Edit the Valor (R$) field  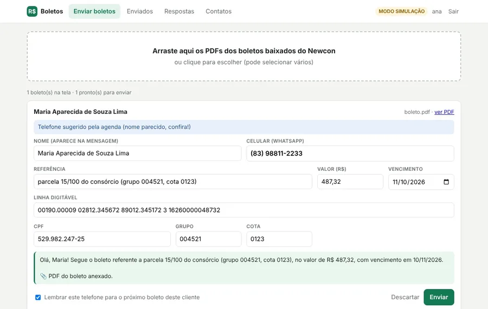tap(350, 182)
